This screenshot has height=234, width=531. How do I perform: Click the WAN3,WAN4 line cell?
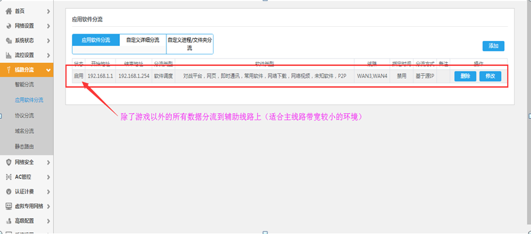pos(372,76)
